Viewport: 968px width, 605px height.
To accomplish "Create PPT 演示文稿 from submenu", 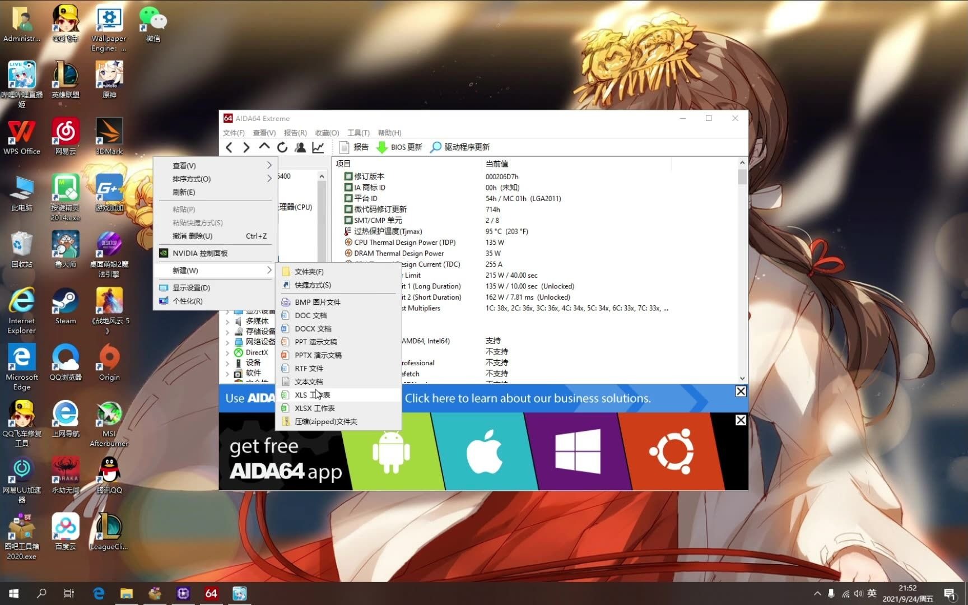I will tap(339, 342).
